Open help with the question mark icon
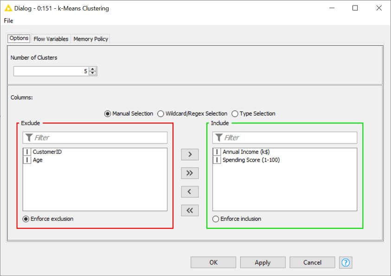391x276 pixels. (x=346, y=263)
